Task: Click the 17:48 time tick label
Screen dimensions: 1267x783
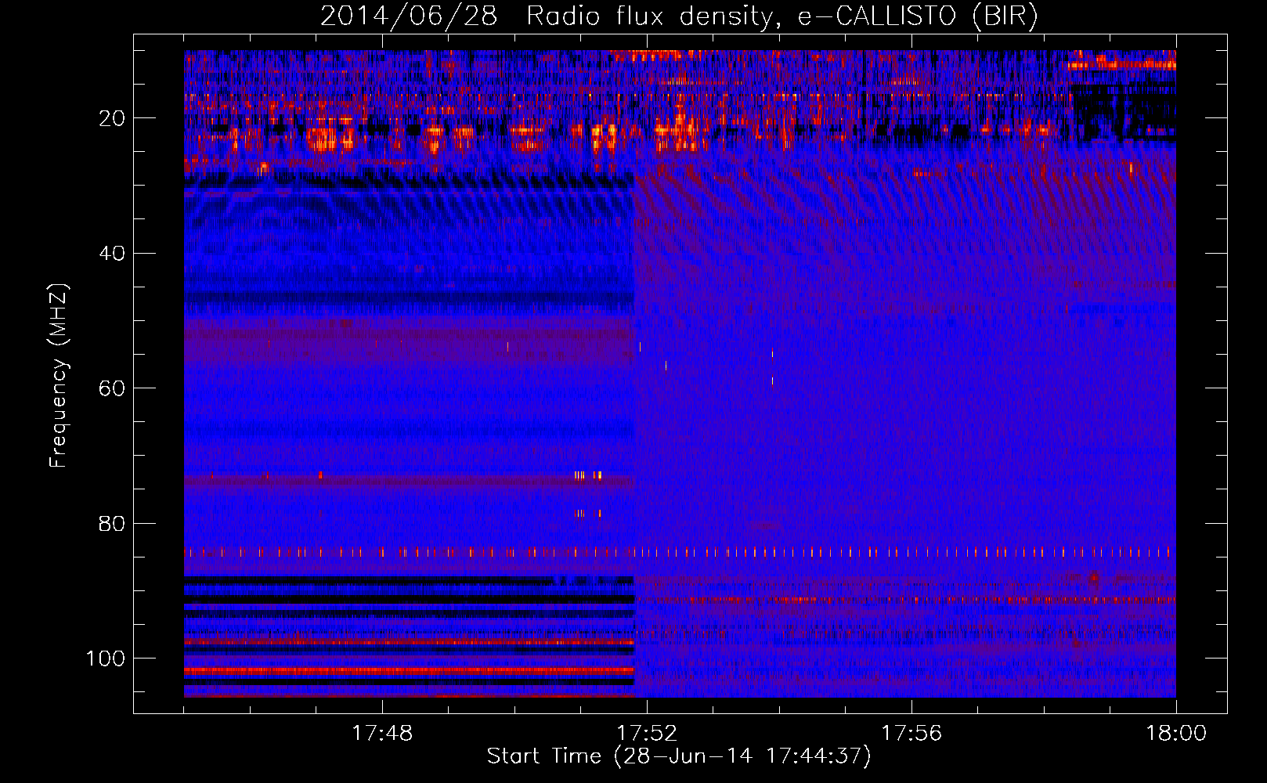Action: 382,734
